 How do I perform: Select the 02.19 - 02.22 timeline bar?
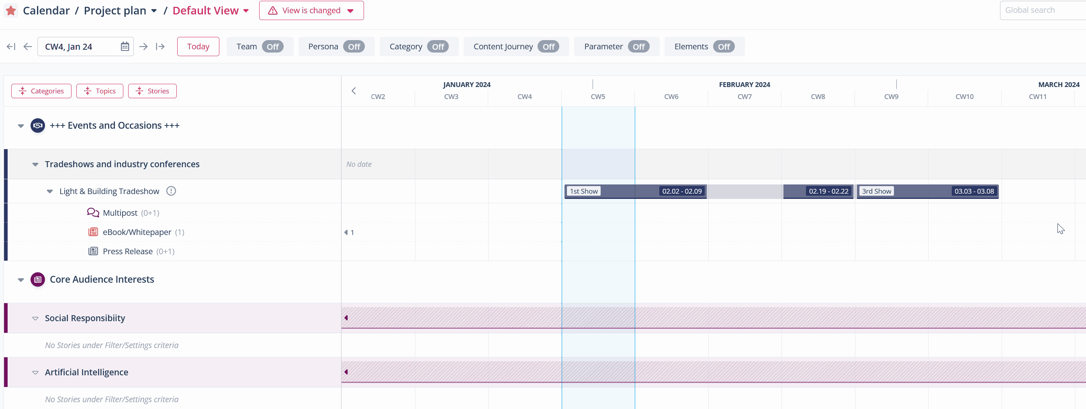[818, 191]
